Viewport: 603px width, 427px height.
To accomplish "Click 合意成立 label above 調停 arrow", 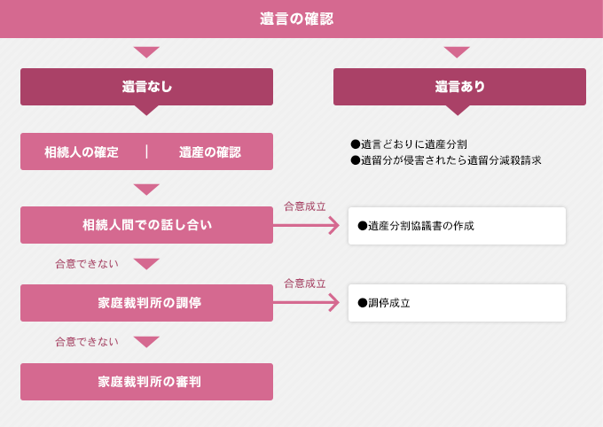I will point(305,283).
